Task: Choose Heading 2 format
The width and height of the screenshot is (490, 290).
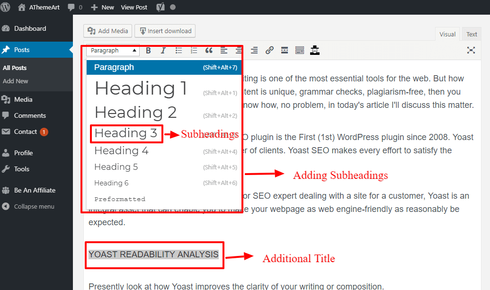Action: click(x=164, y=113)
